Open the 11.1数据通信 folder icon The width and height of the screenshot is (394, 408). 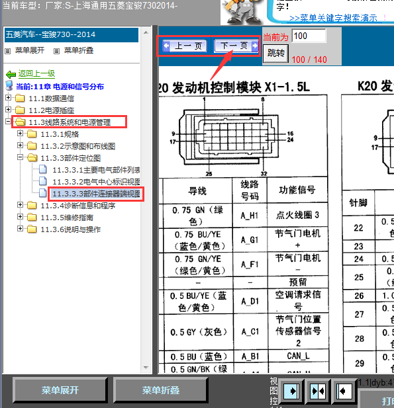pyautogui.click(x=20, y=99)
